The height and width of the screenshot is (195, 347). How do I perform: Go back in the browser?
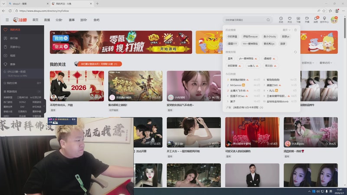pyautogui.click(x=3, y=10)
